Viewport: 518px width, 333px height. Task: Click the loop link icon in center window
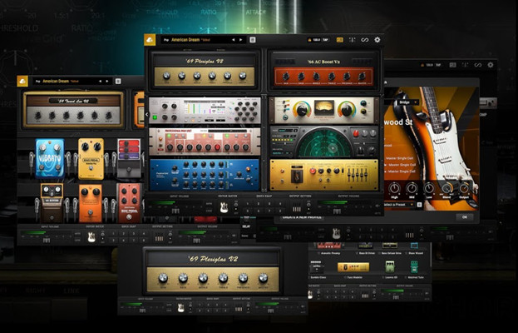click(365, 40)
